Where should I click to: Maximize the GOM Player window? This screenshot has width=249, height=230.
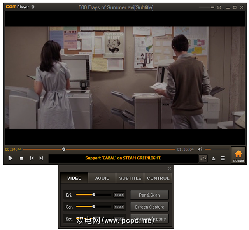[235, 7]
